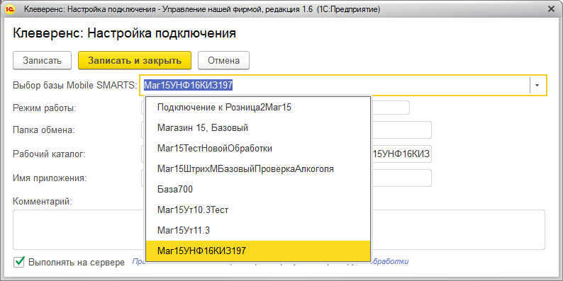
Task: Close the Клеверенс settings window
Action: coord(551,10)
